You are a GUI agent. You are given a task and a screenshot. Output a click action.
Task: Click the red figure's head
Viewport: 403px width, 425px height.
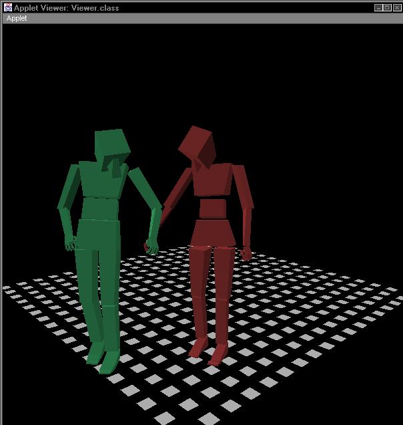pyautogui.click(x=198, y=146)
